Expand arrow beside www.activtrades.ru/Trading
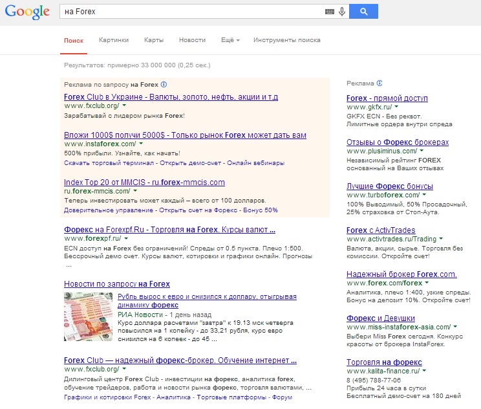481x409 pixels. pos(441,238)
